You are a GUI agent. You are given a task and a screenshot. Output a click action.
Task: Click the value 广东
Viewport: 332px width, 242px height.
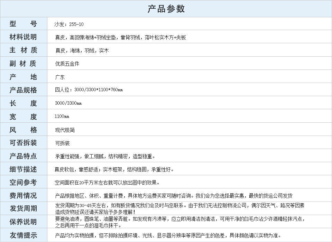60,77
